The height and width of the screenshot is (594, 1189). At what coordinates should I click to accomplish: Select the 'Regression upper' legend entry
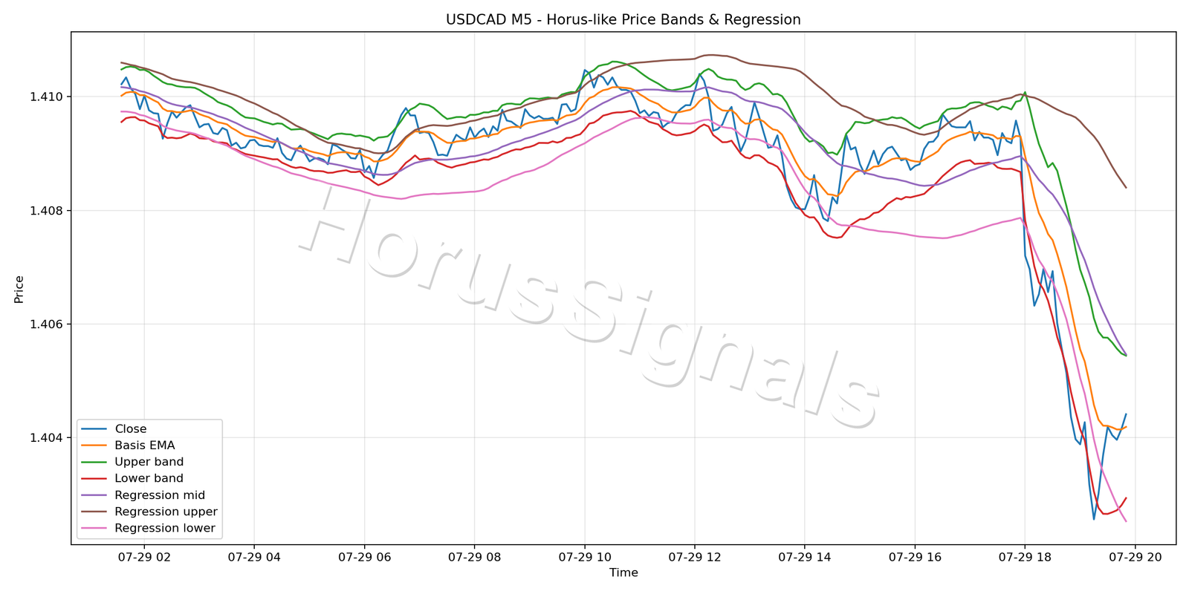pos(149,512)
